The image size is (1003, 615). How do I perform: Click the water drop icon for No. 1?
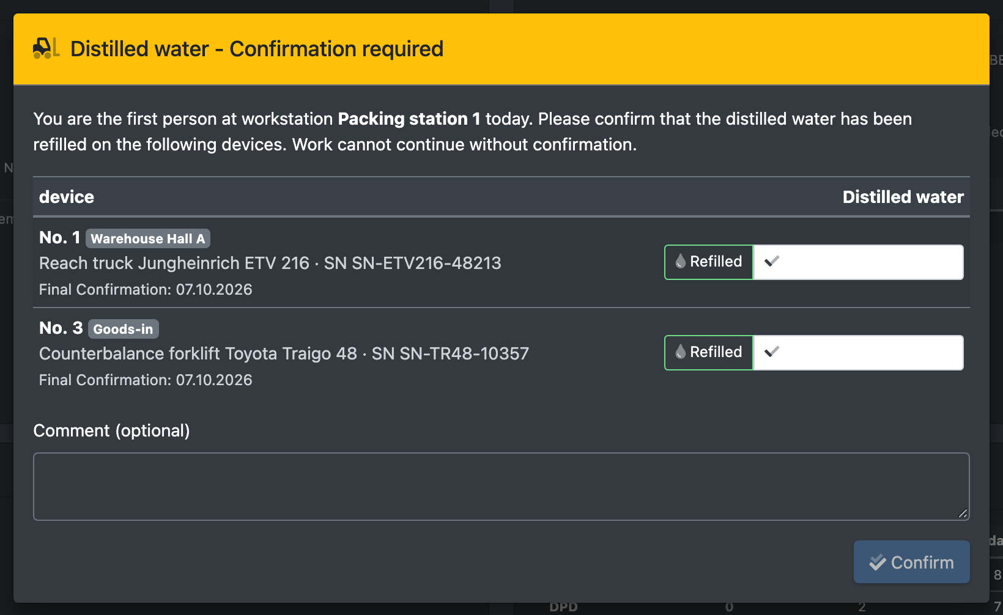680,262
